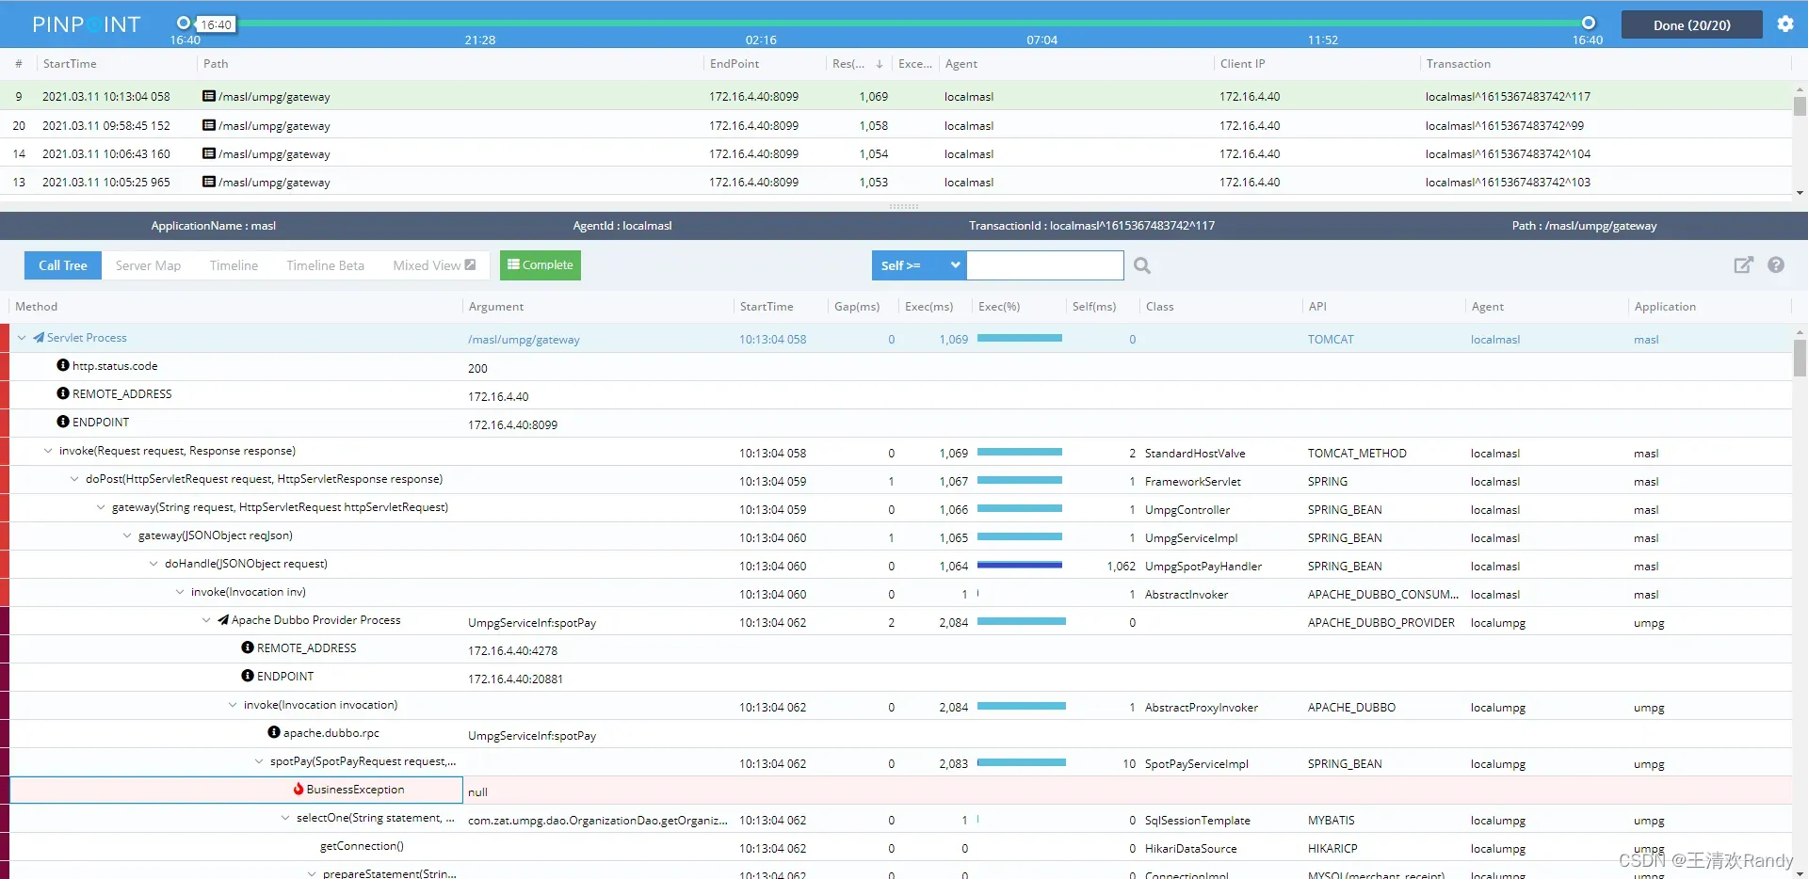Click the getConnection() method row
The height and width of the screenshot is (879, 1808).
(362, 846)
